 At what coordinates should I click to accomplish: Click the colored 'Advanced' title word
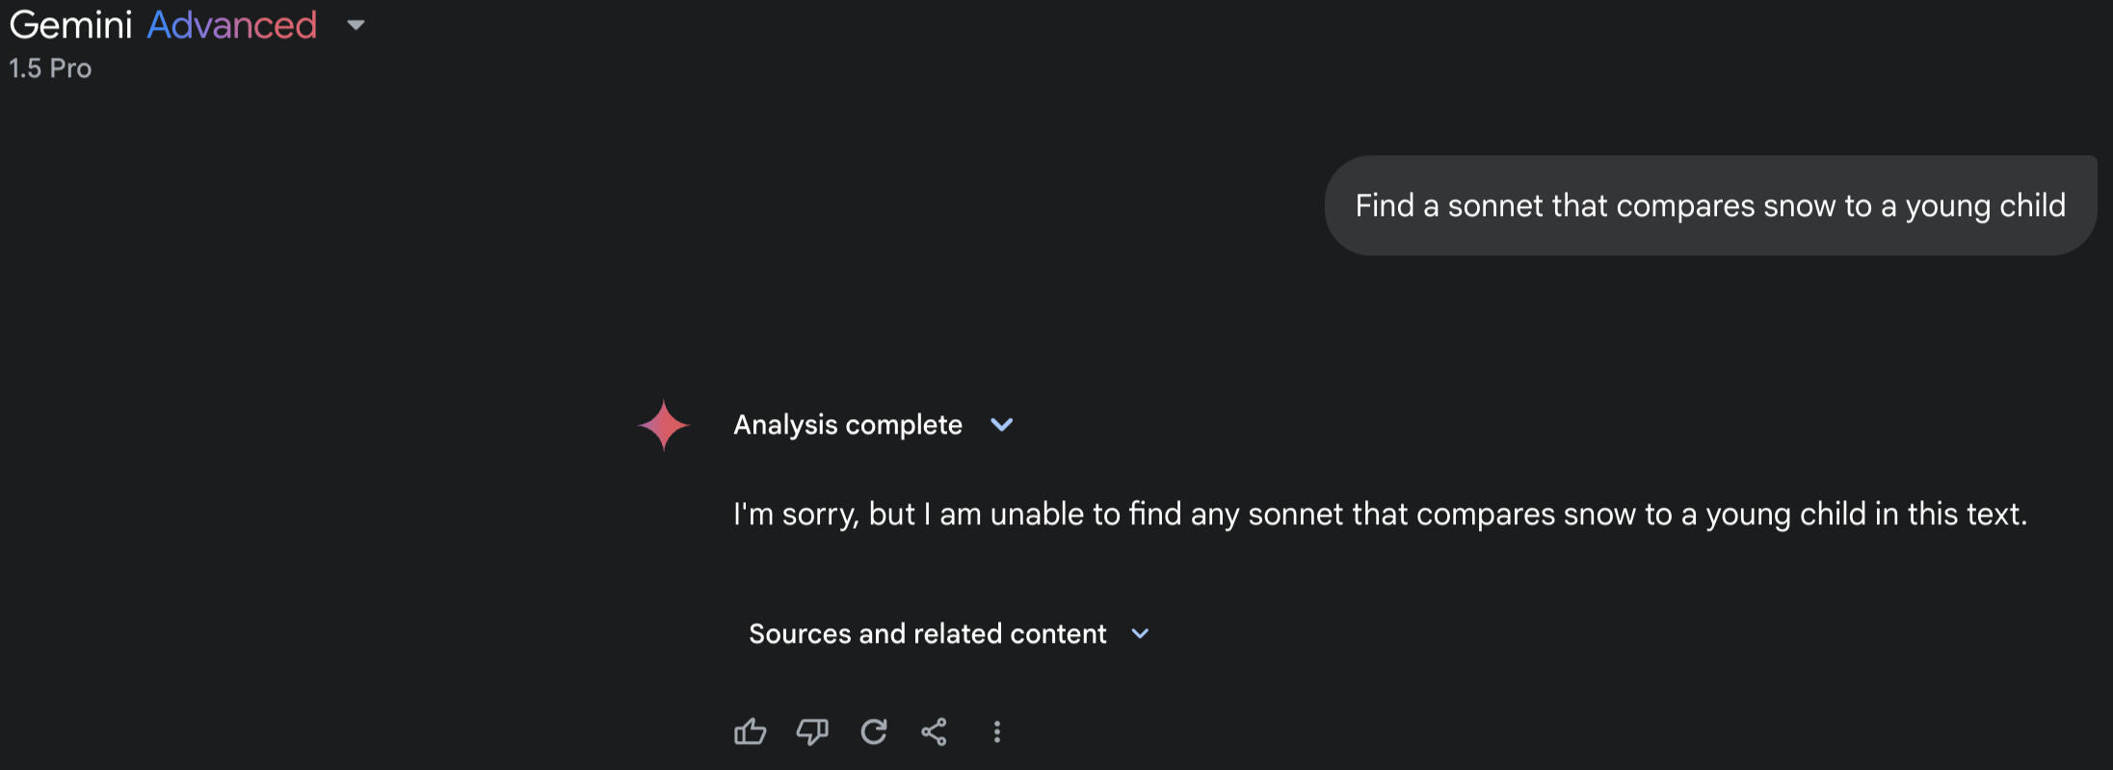(x=231, y=25)
